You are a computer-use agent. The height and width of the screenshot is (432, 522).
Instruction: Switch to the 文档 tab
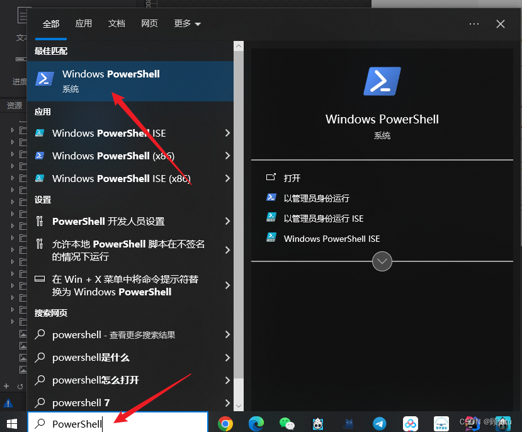tap(116, 24)
